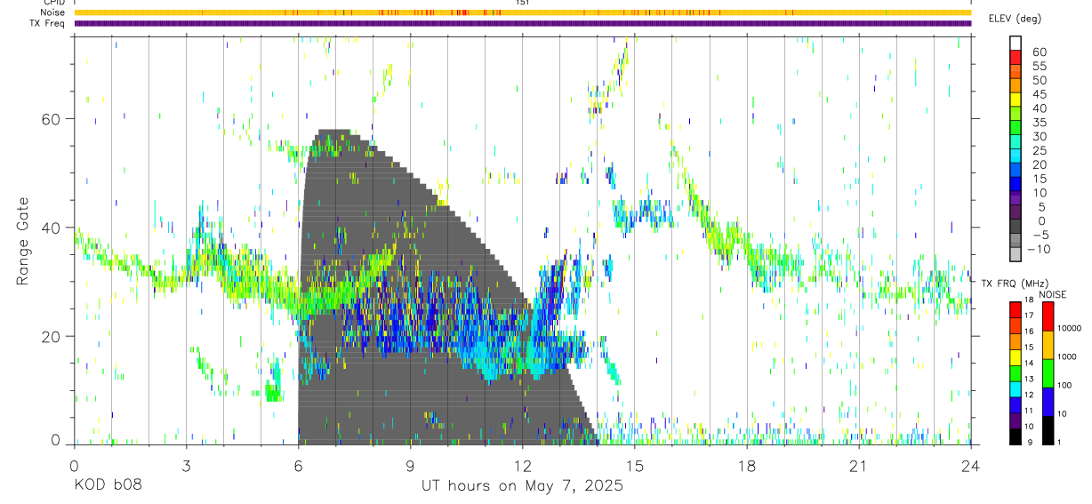This screenshot has width=1092, height=504.
Task: Click the x-axis tick label '12'
Action: (522, 467)
